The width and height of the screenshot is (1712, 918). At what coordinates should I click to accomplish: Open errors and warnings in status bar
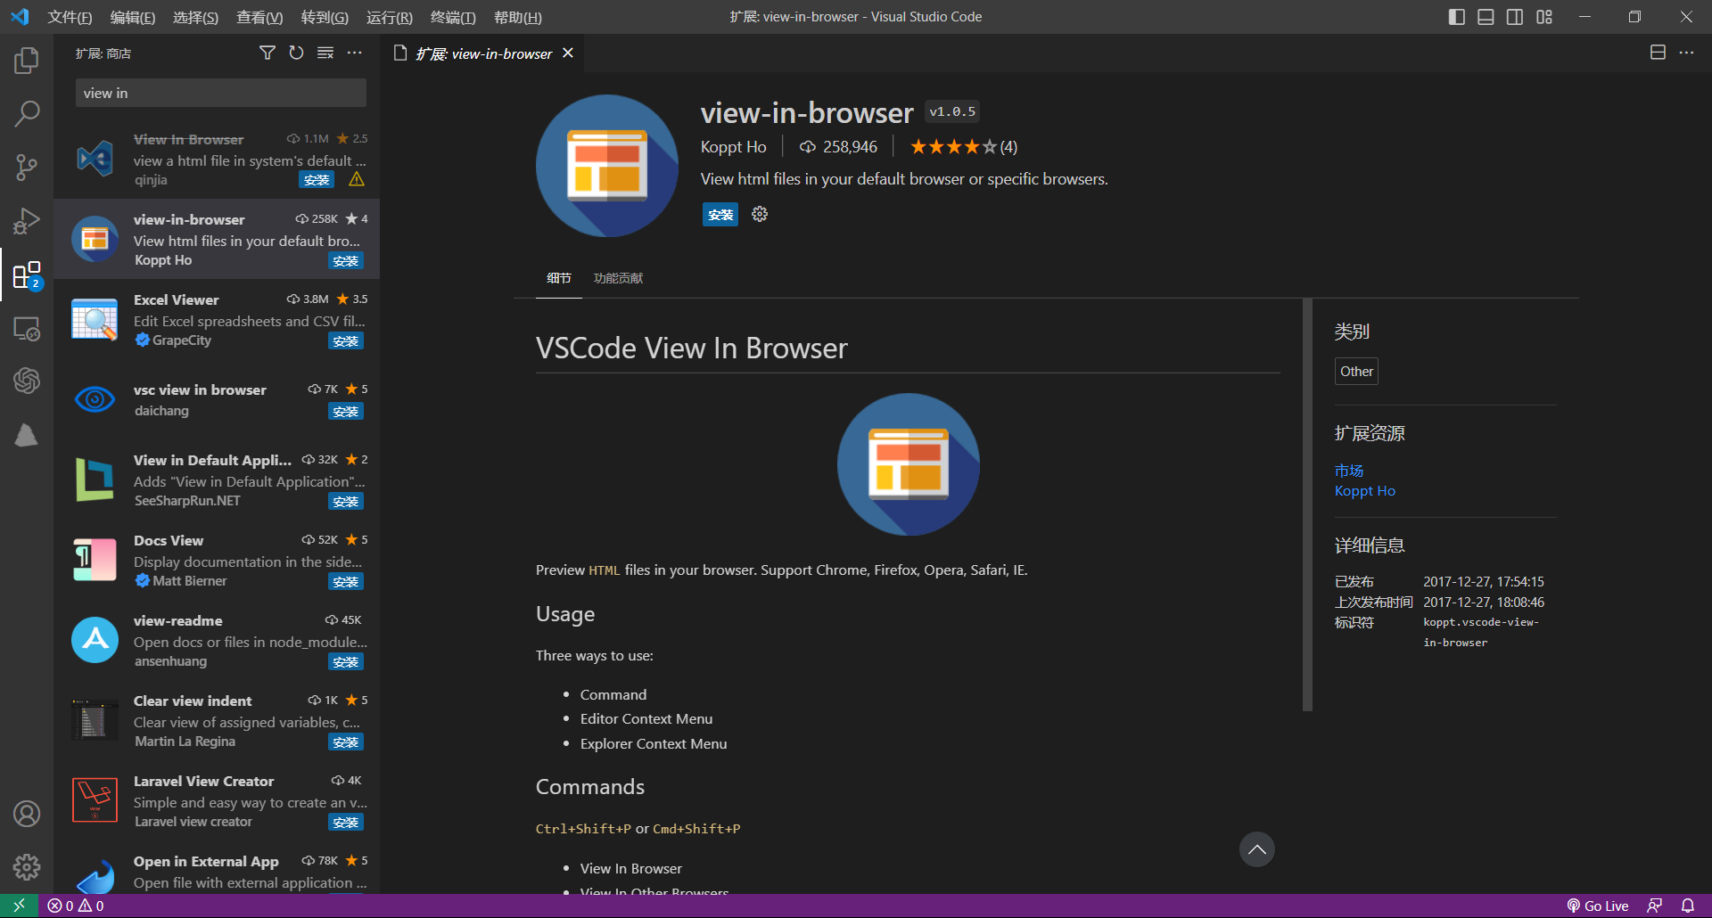(76, 906)
